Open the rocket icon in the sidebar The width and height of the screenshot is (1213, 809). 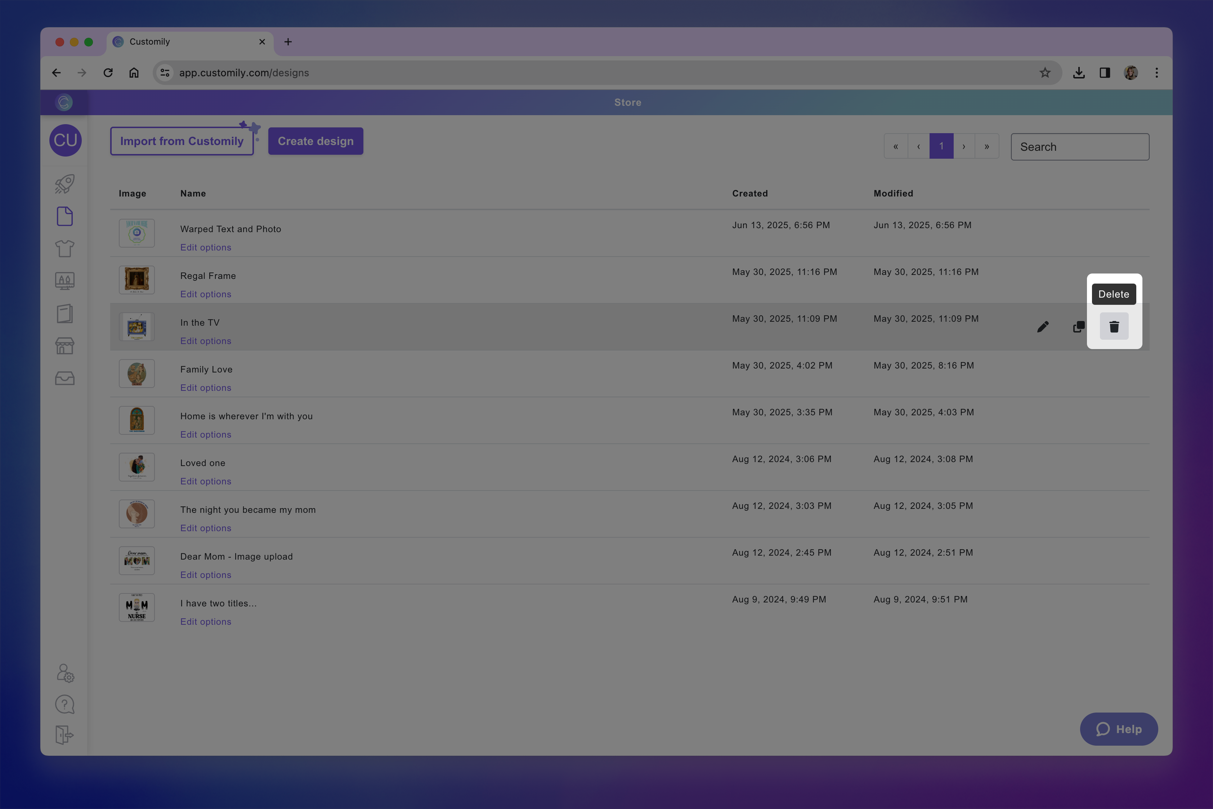(x=64, y=184)
